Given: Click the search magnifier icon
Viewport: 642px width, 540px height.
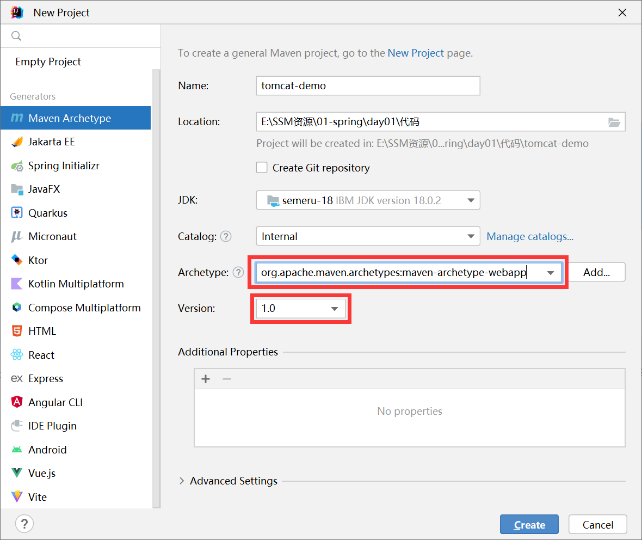Looking at the screenshot, I should pos(16,36).
